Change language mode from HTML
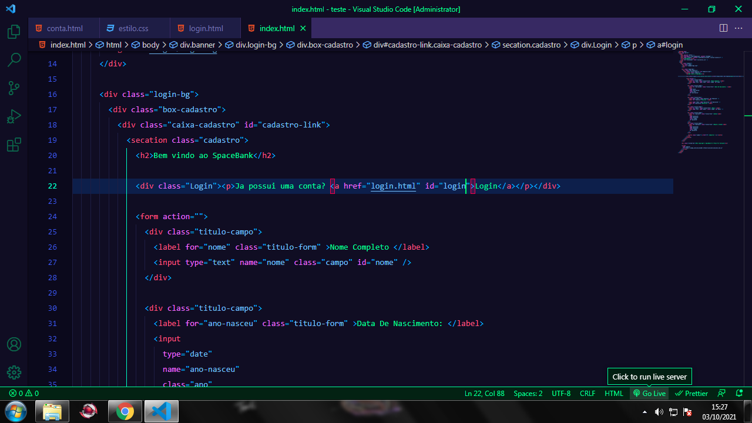The height and width of the screenshot is (423, 752). (x=614, y=394)
